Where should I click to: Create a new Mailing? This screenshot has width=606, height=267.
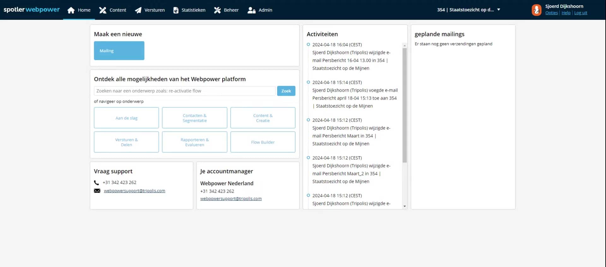[x=119, y=51]
